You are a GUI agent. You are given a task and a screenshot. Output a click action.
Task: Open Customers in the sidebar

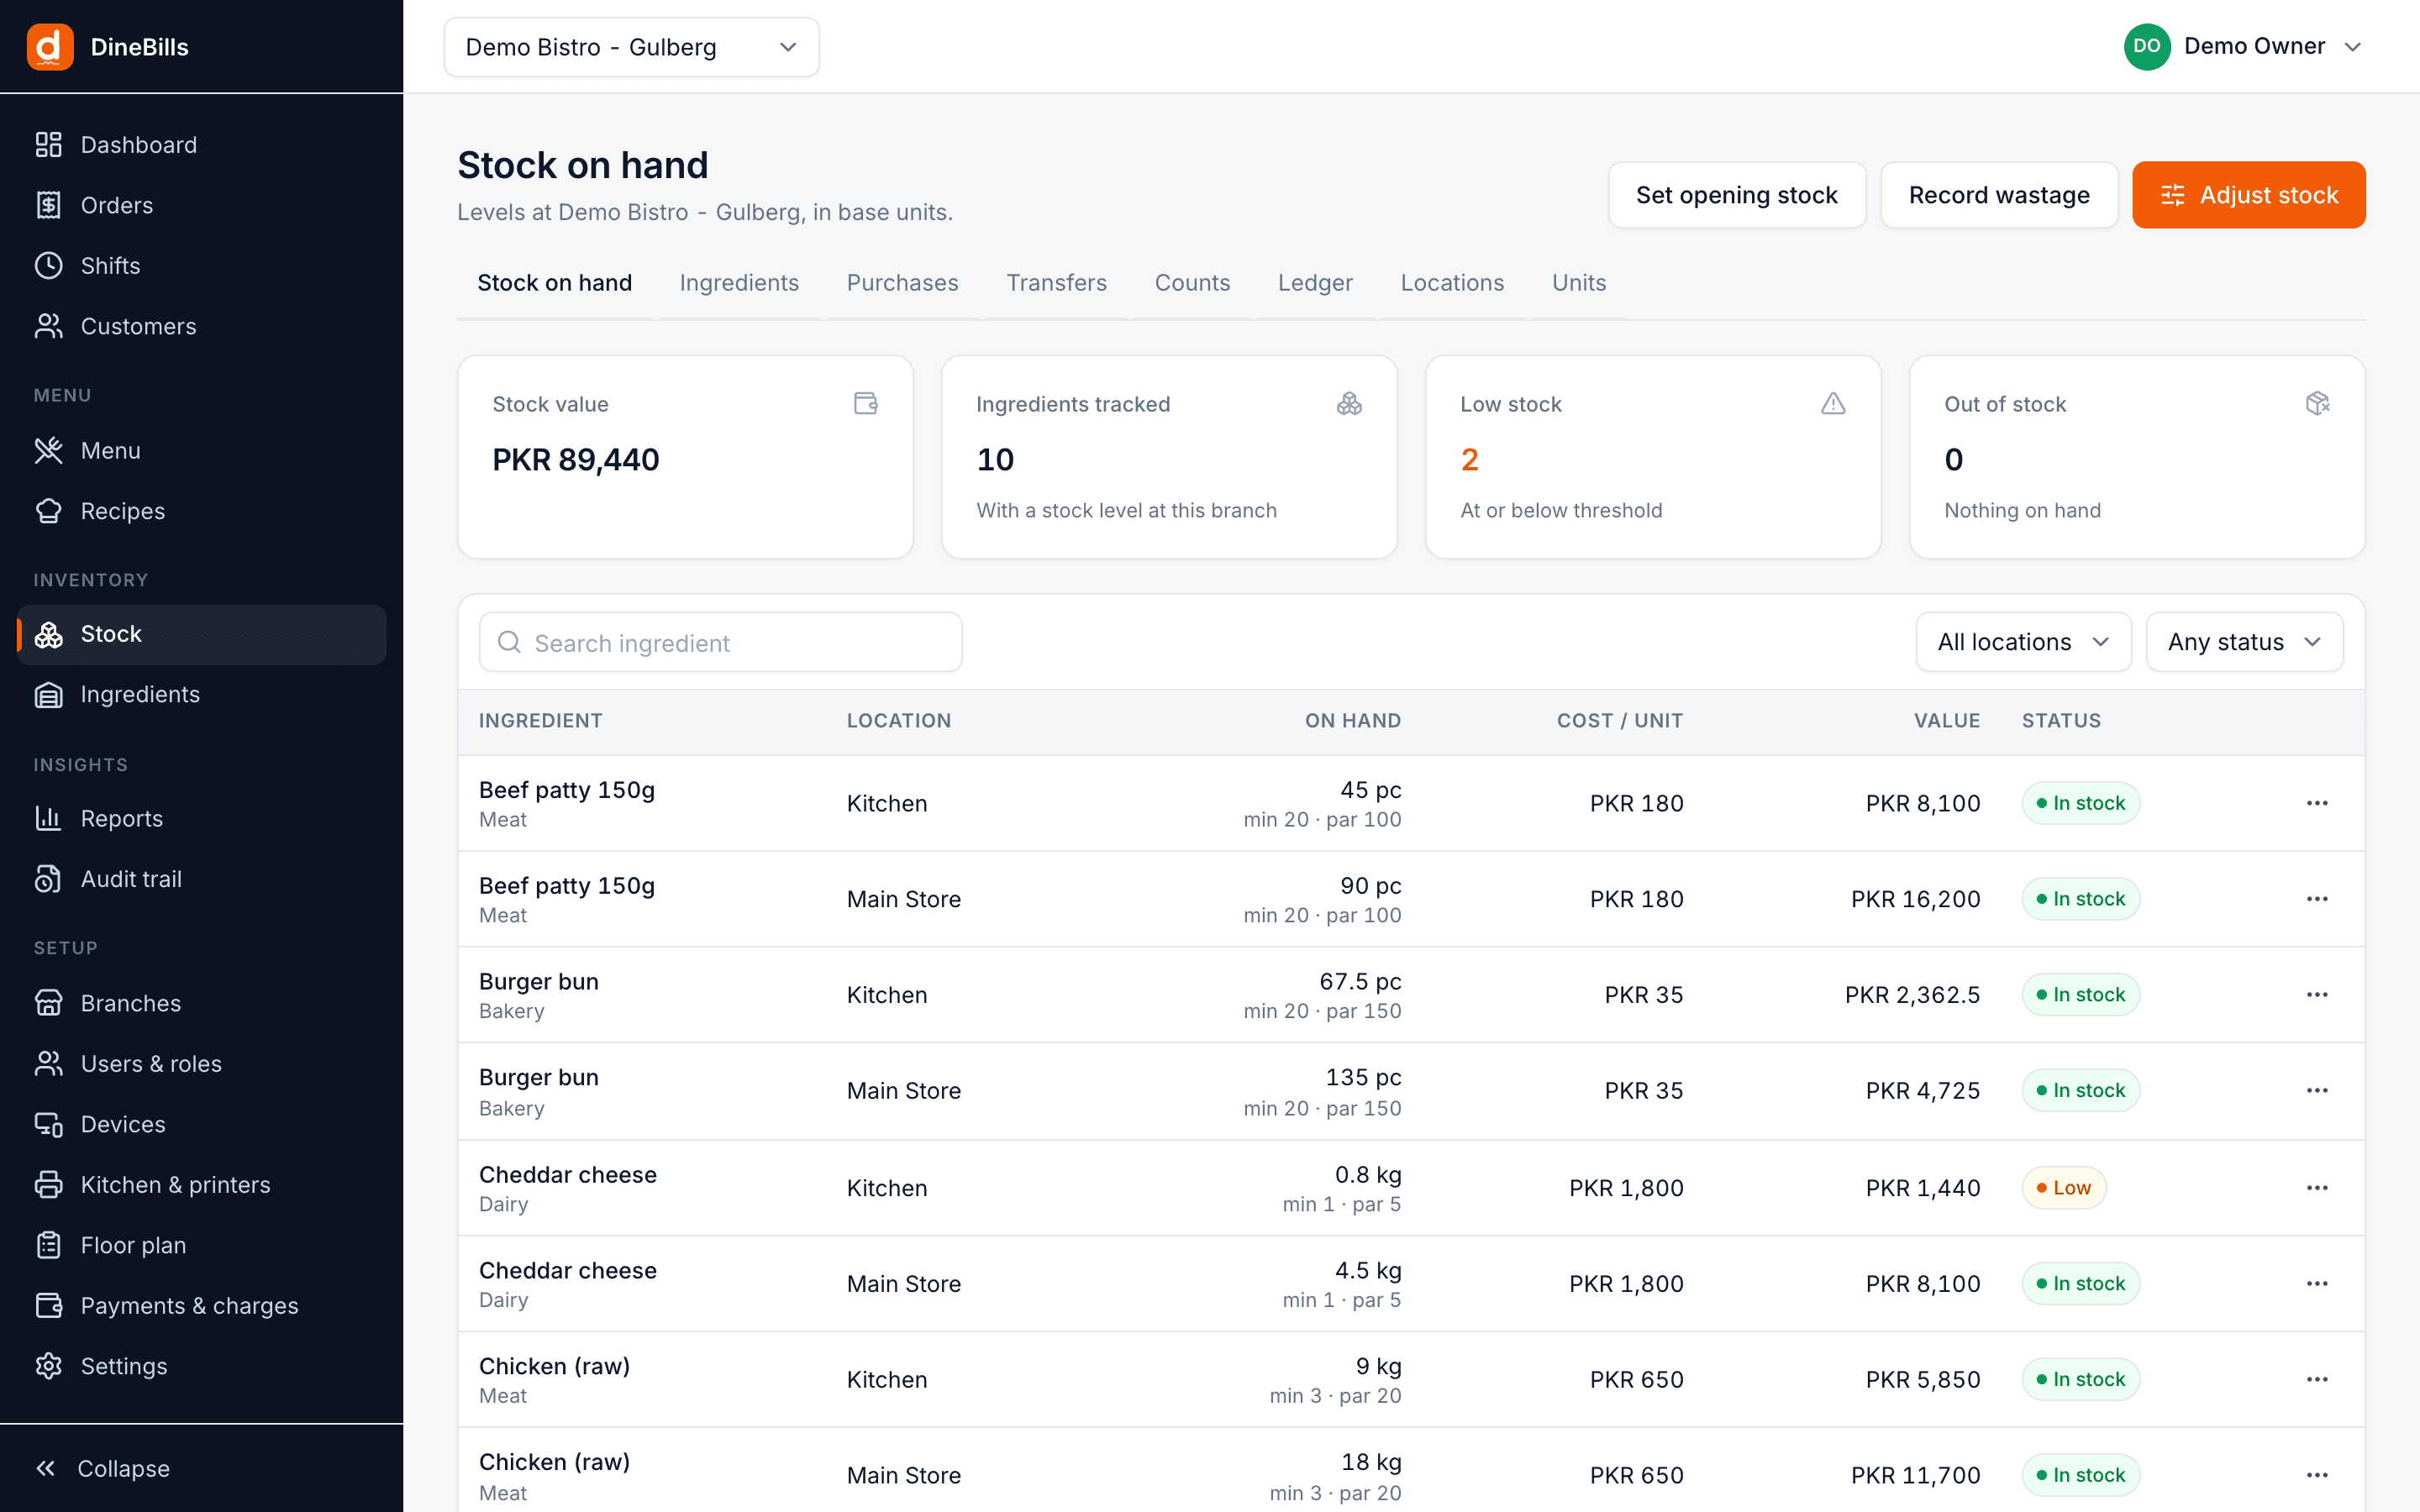(201, 326)
